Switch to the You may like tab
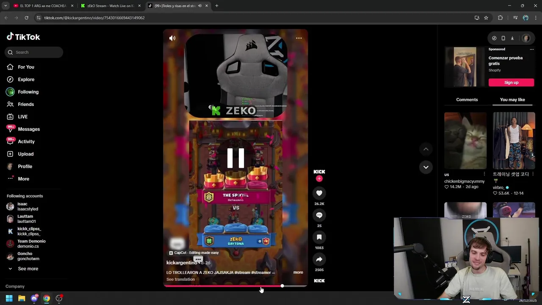This screenshot has height=305, width=542. (512, 100)
